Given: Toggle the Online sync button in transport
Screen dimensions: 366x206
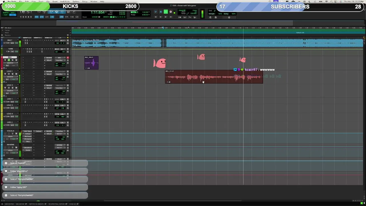Looking at the screenshot, I should [x=156, y=12].
